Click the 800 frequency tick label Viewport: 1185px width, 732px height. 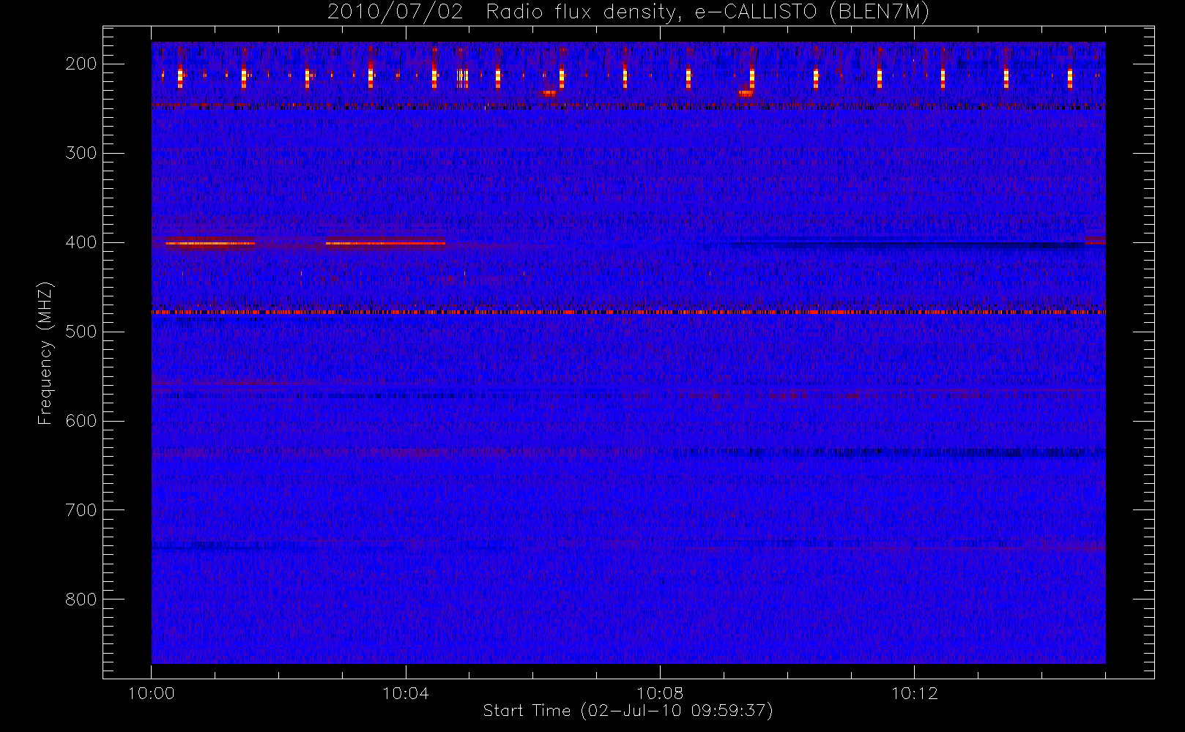pyautogui.click(x=81, y=600)
